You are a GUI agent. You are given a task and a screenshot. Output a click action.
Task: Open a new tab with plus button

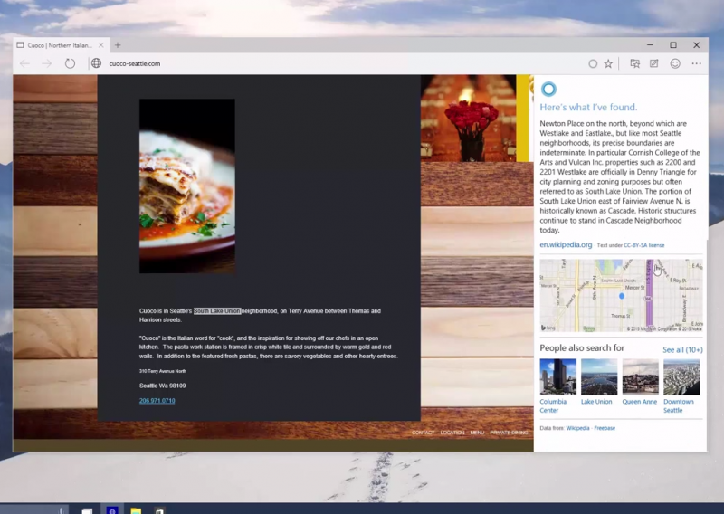pos(118,45)
